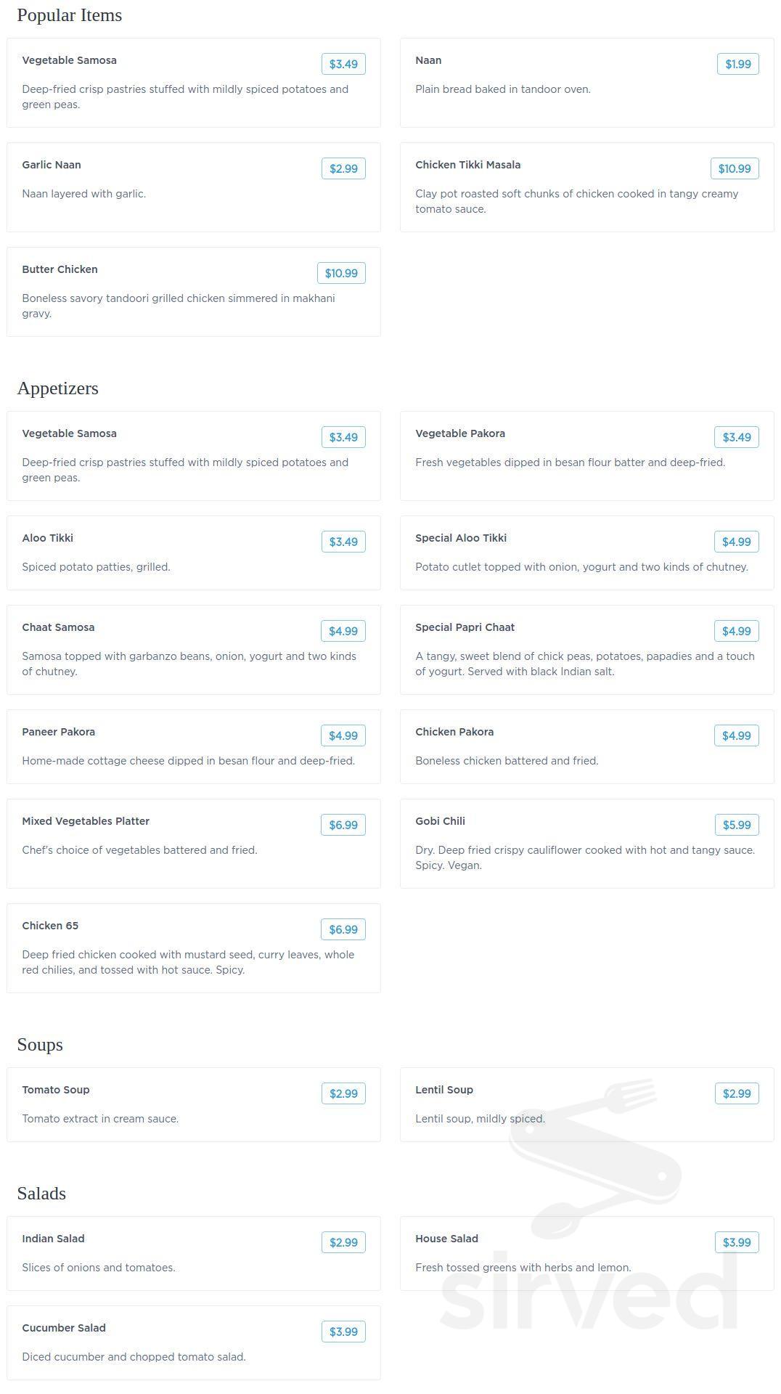Open the Chicken Tikki Masala item card
This screenshot has height=1394, width=781.
point(587,187)
